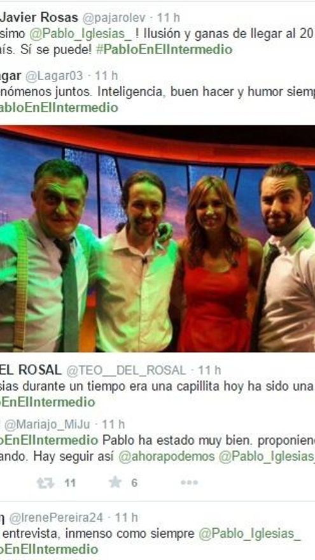
Task: Click @Pablo_Iglesias_ mention in Irene's tweet
Action: pyautogui.click(x=249, y=534)
